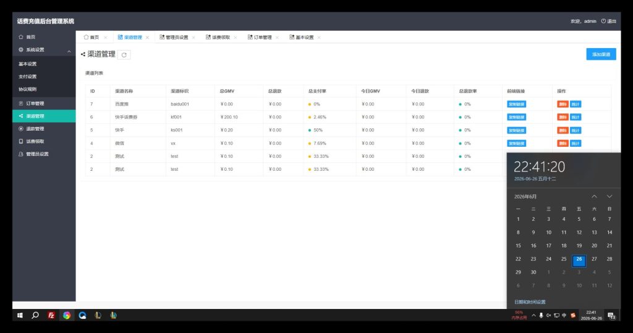Open the notification center icon
Screen dimensions: 633x333
pos(611,315)
